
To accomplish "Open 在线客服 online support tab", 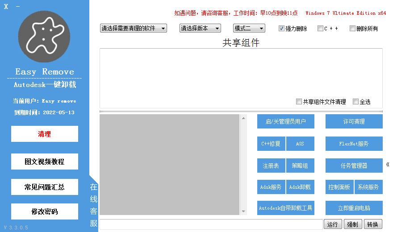I will pos(94,205).
